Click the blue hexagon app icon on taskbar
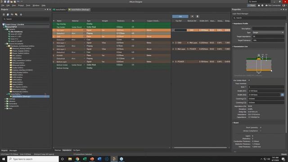This screenshot has height=162, width=288. coord(121,159)
